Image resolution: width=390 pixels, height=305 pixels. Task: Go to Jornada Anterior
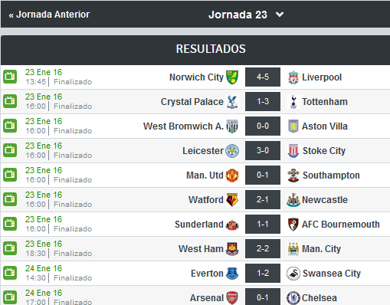tap(49, 15)
